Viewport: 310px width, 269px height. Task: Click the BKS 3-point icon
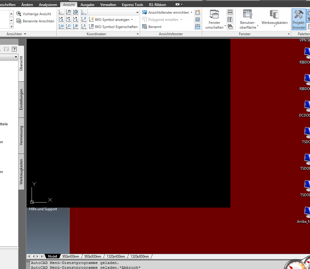(x=84, y=27)
